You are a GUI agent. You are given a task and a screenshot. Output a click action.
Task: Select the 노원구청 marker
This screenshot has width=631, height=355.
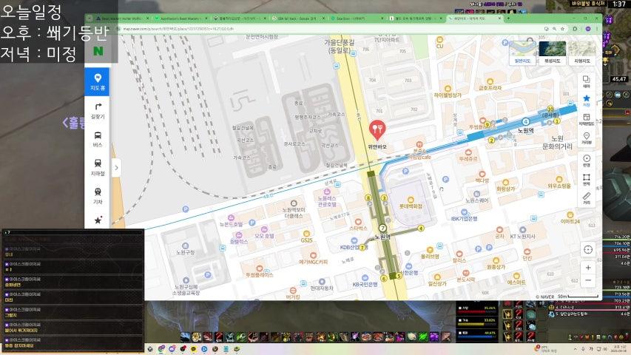tap(185, 248)
